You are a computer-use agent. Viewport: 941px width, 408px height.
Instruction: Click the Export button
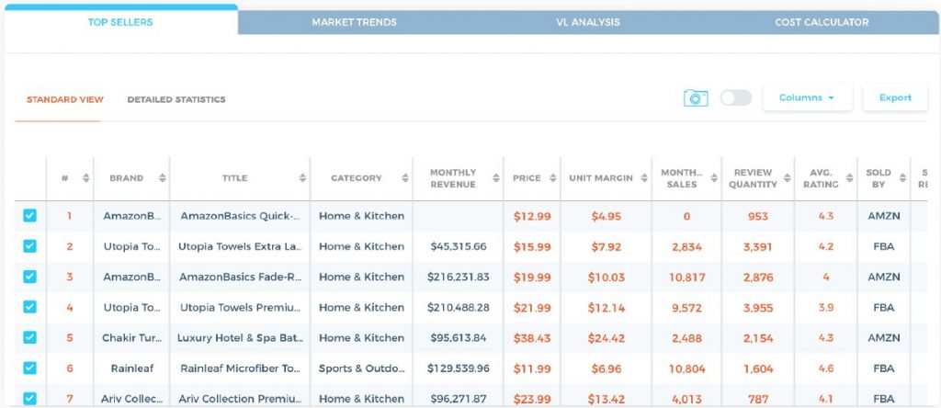[x=895, y=97]
